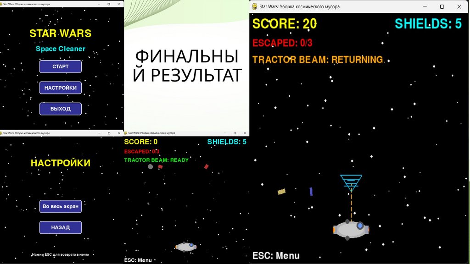470x264 pixels.
Task: Click the 'Space Cleaner' subtitle
Action: coord(61,49)
